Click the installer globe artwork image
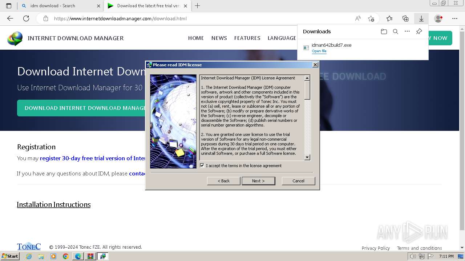465x261 pixels. (x=173, y=121)
